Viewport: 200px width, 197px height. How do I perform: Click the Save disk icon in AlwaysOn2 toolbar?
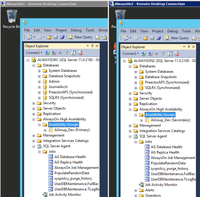click(152, 38)
